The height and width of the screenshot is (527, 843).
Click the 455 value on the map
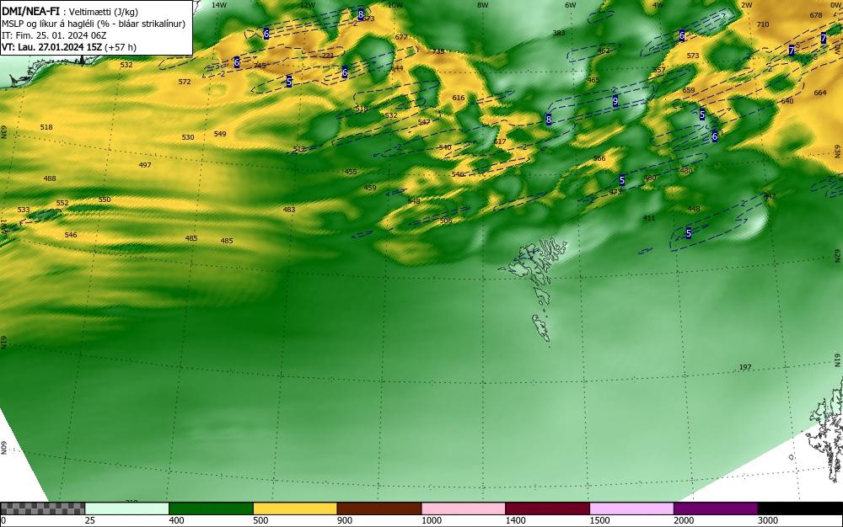click(351, 172)
